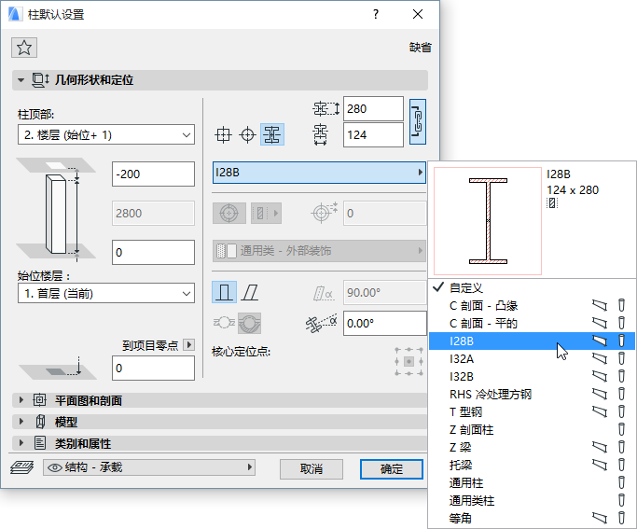The width and height of the screenshot is (637, 529).
Task: Open the I28B profile selector popup
Action: pos(319,173)
